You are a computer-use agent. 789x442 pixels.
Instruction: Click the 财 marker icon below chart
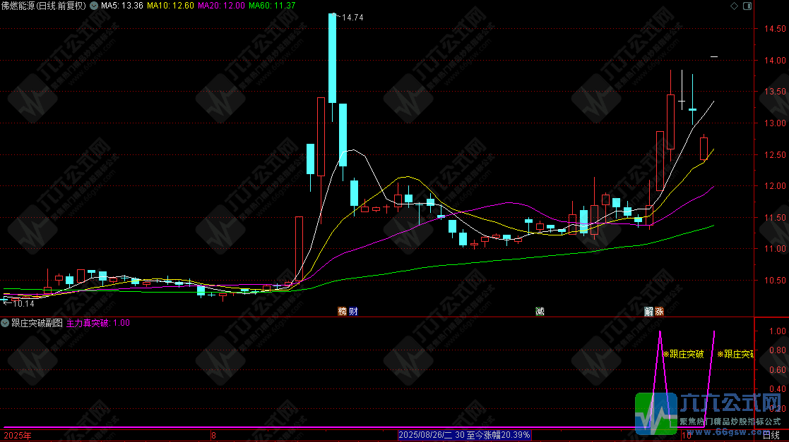point(353,311)
